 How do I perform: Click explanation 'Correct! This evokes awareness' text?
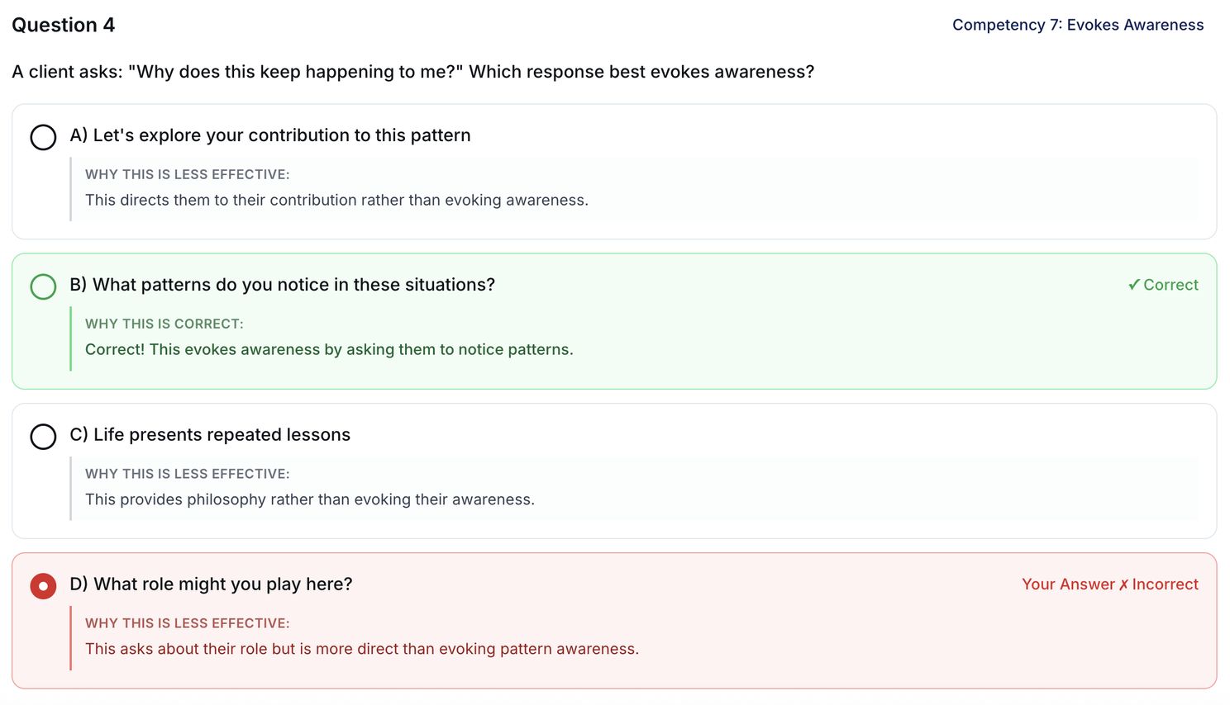tap(328, 349)
